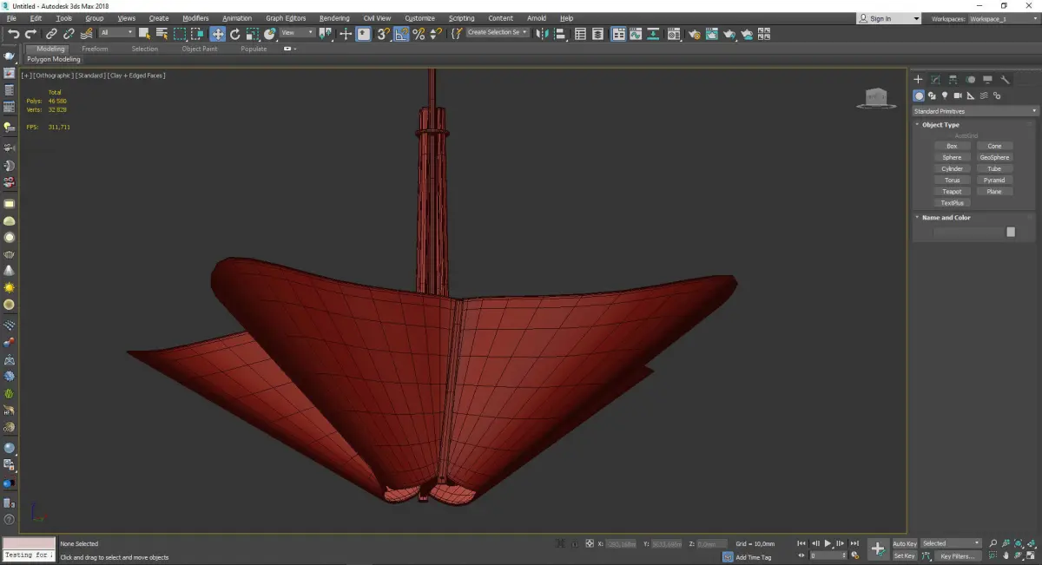Open the Schematic View icon
Image resolution: width=1042 pixels, height=565 pixels.
click(x=652, y=34)
